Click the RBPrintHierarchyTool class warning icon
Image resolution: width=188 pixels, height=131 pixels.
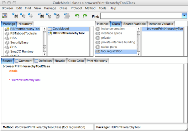(x=50, y=33)
